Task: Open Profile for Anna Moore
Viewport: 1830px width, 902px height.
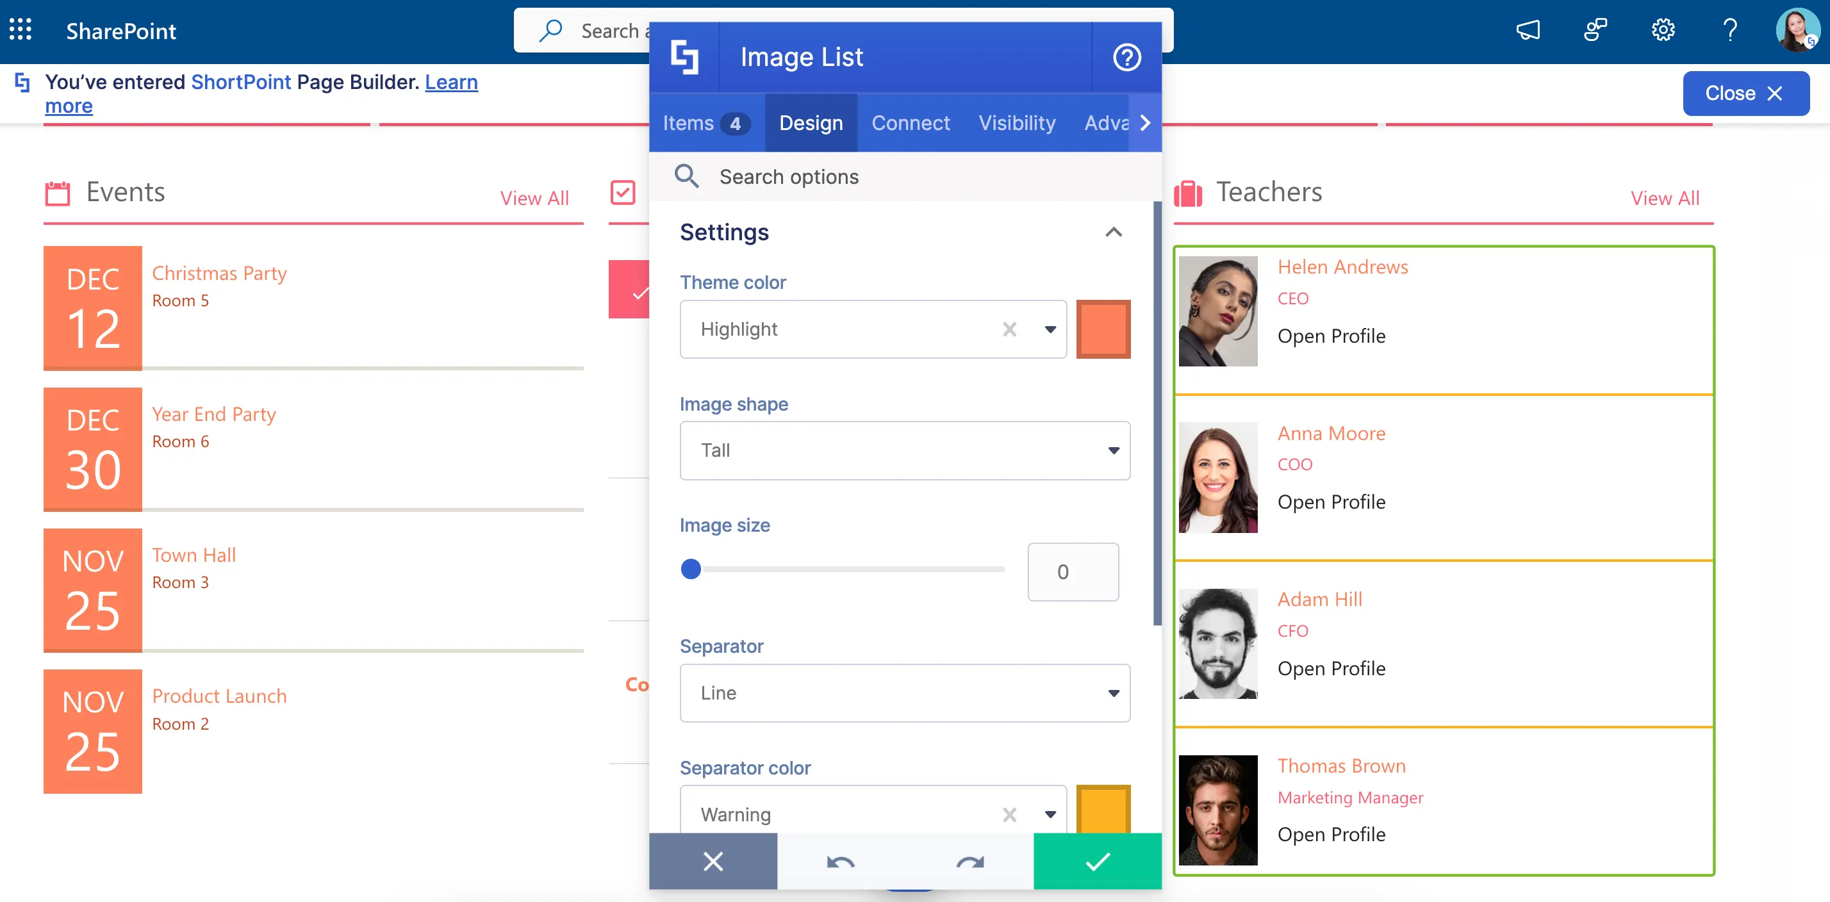Action: (x=1331, y=502)
